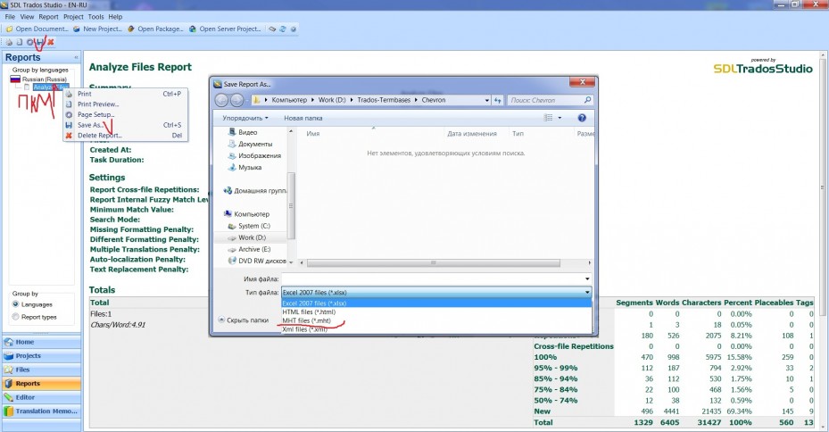Choose Excel 2007 files (*.xlsx) in the list
The height and width of the screenshot is (432, 829).
(436, 303)
